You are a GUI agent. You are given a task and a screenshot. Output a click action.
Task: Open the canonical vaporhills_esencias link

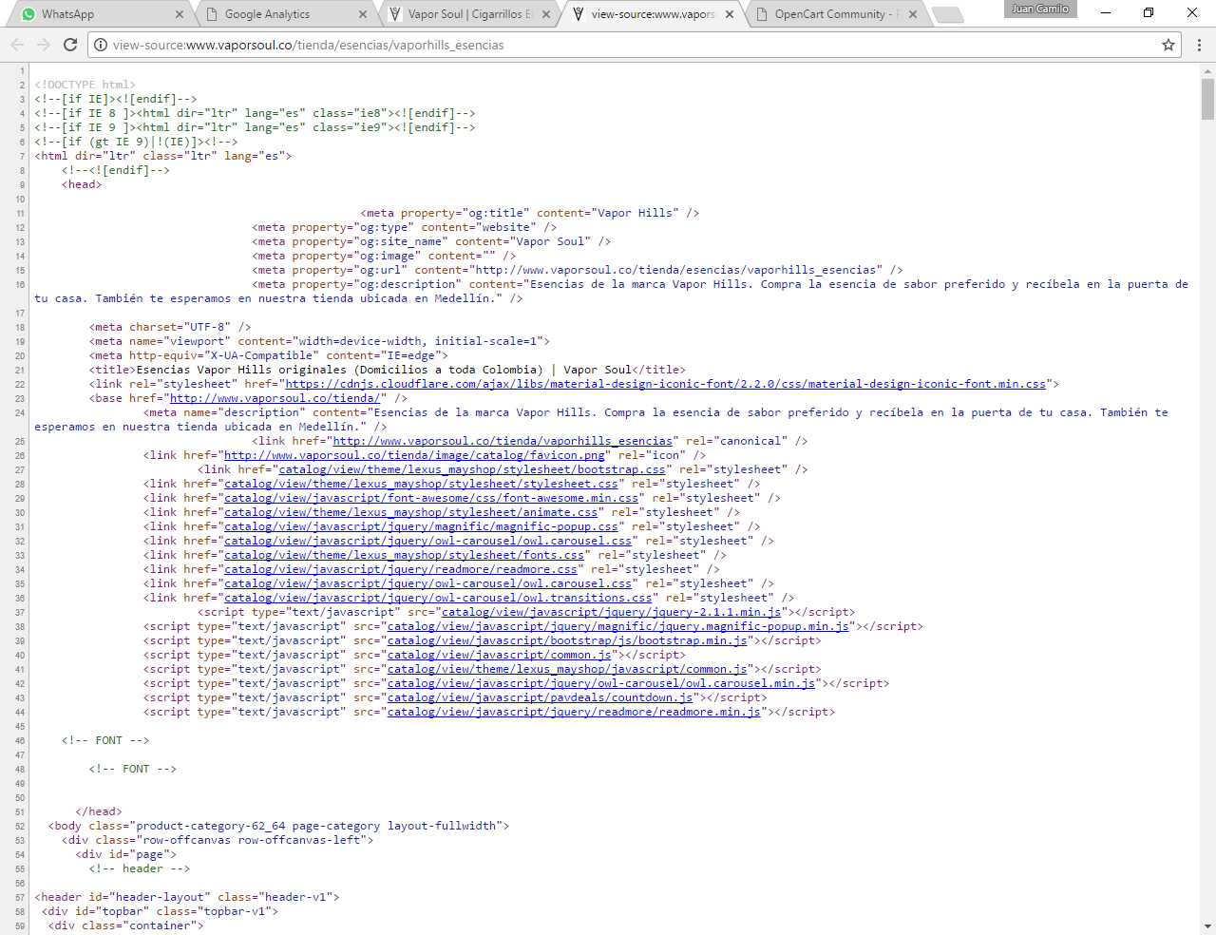(503, 441)
